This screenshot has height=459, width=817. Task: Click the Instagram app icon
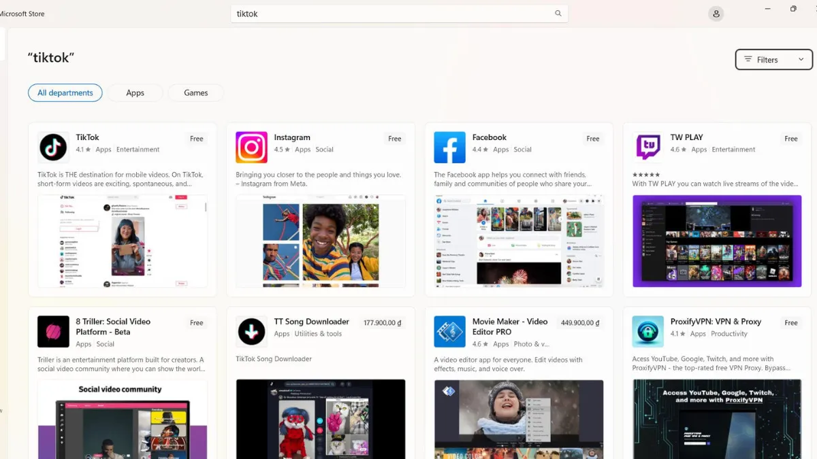(251, 147)
